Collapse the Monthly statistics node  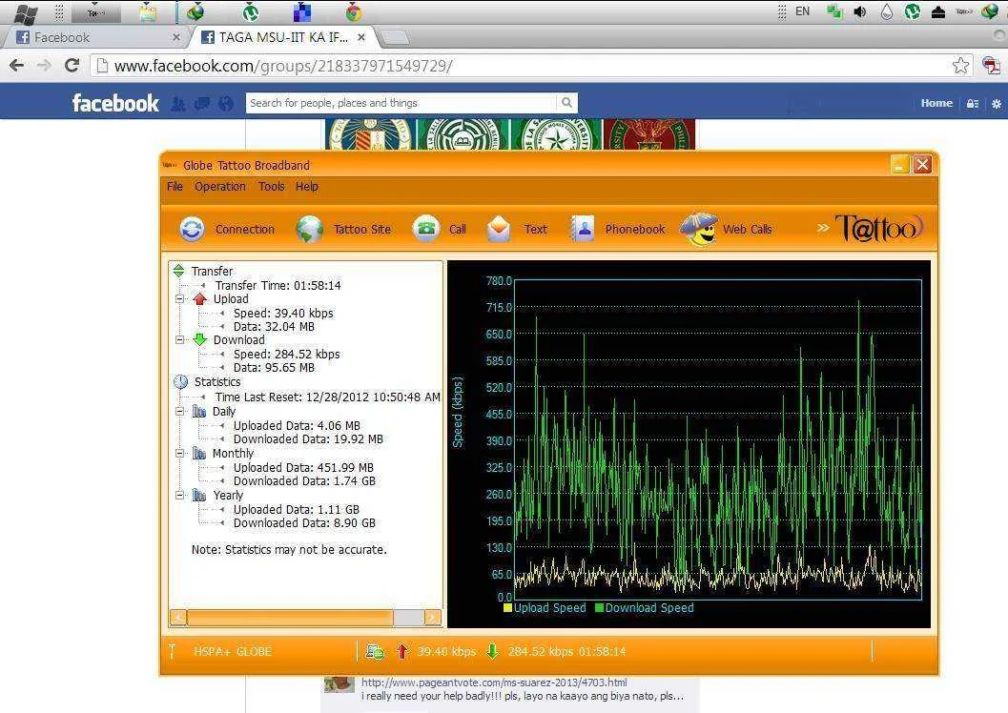pos(180,453)
